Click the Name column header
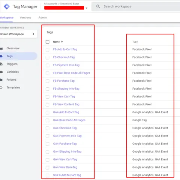180x180 pixels. (56, 42)
